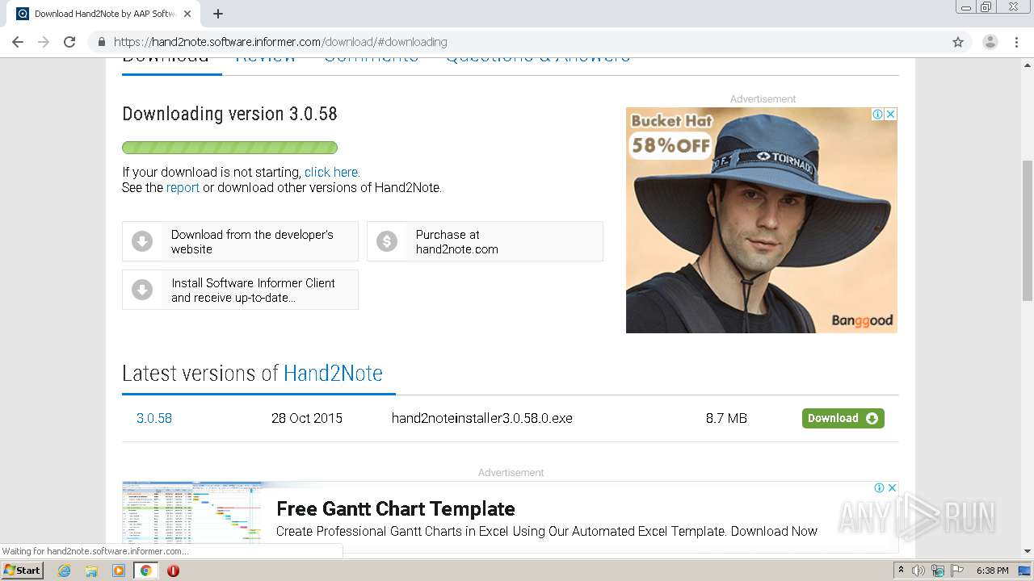This screenshot has width=1034, height=581.
Task: Close the Bucket Hat ad
Action: (891, 115)
